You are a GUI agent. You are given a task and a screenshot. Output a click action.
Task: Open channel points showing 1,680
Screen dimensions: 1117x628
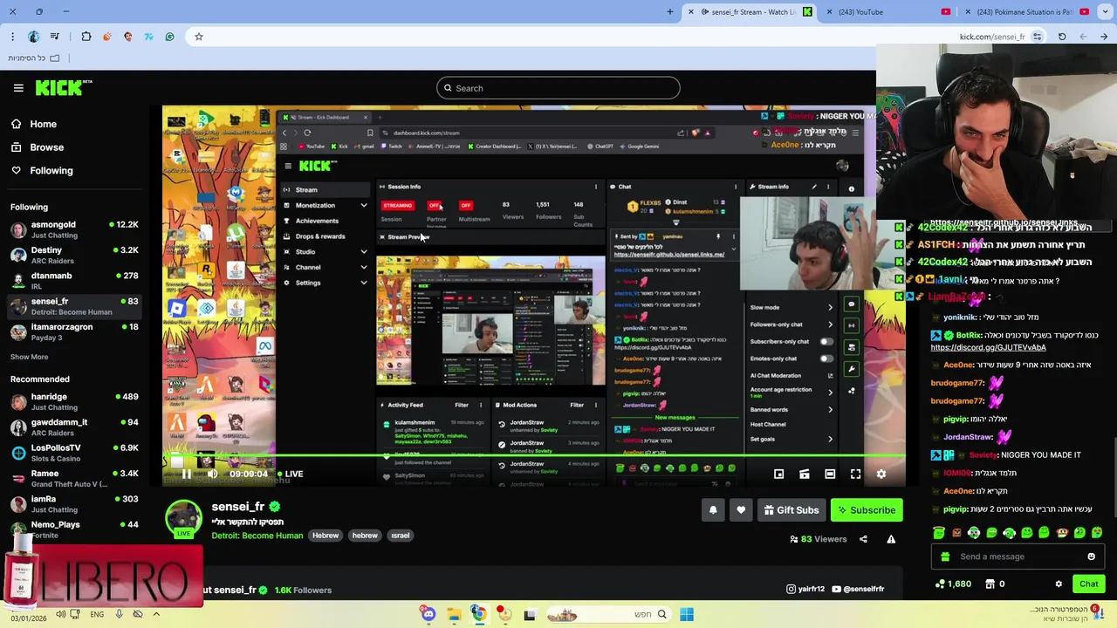[953, 584]
